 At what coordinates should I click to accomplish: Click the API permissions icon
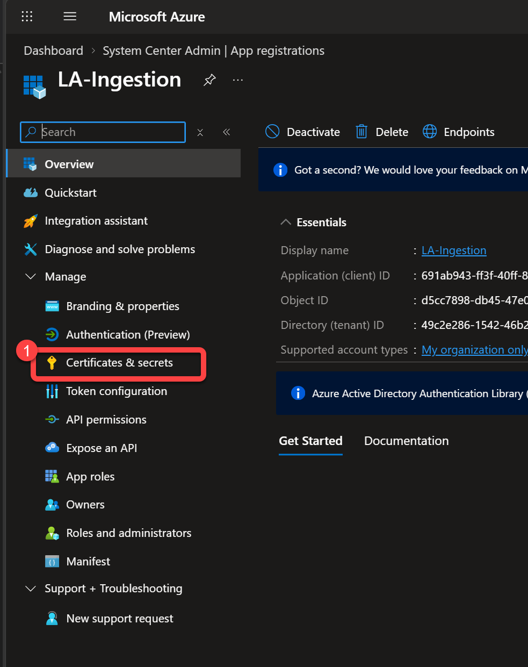click(52, 420)
